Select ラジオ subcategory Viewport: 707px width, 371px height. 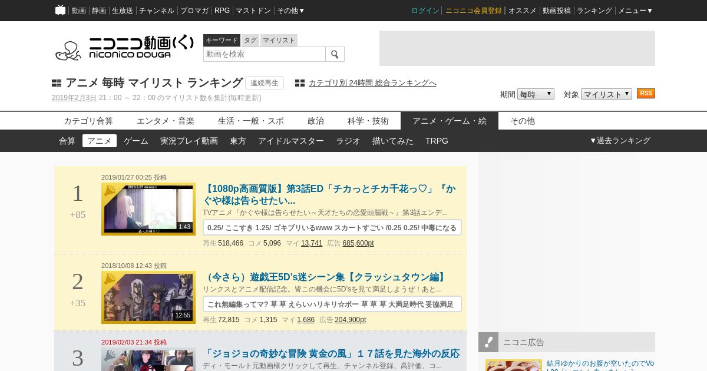coord(348,141)
